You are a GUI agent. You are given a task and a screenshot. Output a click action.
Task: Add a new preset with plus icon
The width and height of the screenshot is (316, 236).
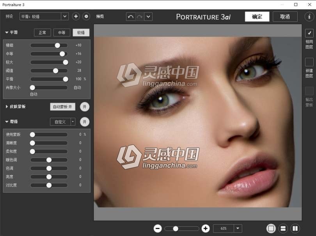coord(76,16)
